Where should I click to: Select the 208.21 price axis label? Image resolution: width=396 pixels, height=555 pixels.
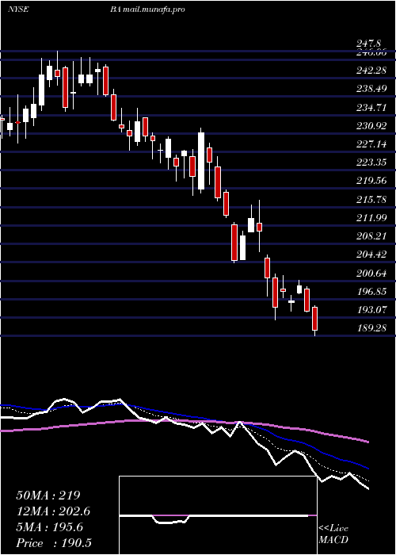click(x=371, y=236)
